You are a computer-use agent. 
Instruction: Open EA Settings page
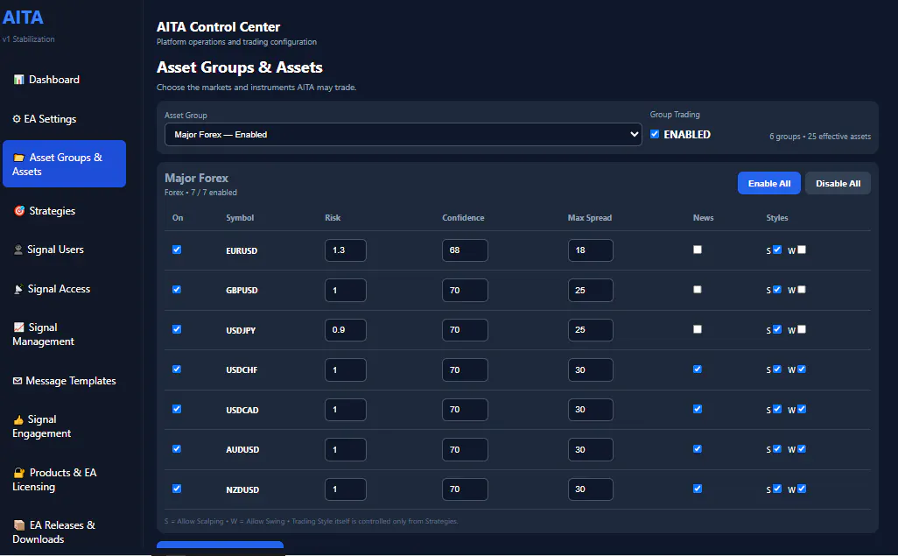coord(64,119)
